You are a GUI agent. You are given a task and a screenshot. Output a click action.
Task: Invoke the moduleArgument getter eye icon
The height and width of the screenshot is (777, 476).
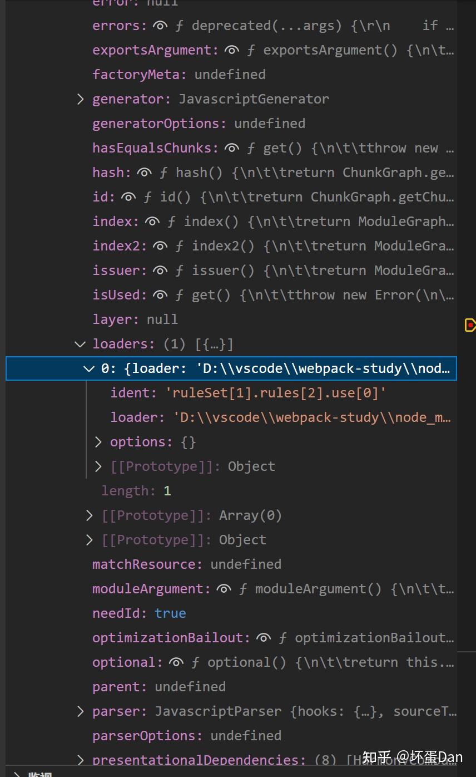[224, 589]
